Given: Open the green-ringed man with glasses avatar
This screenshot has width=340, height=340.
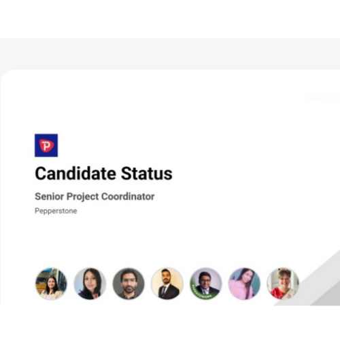Looking at the screenshot, I should (x=206, y=284).
